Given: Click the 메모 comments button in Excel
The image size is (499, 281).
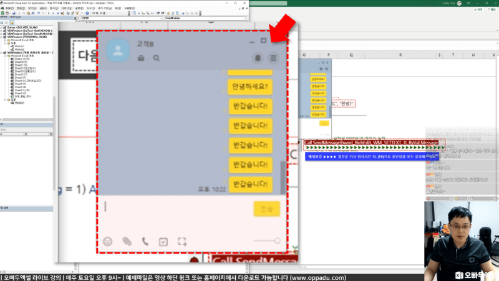Looking at the screenshot, I should [491, 10].
